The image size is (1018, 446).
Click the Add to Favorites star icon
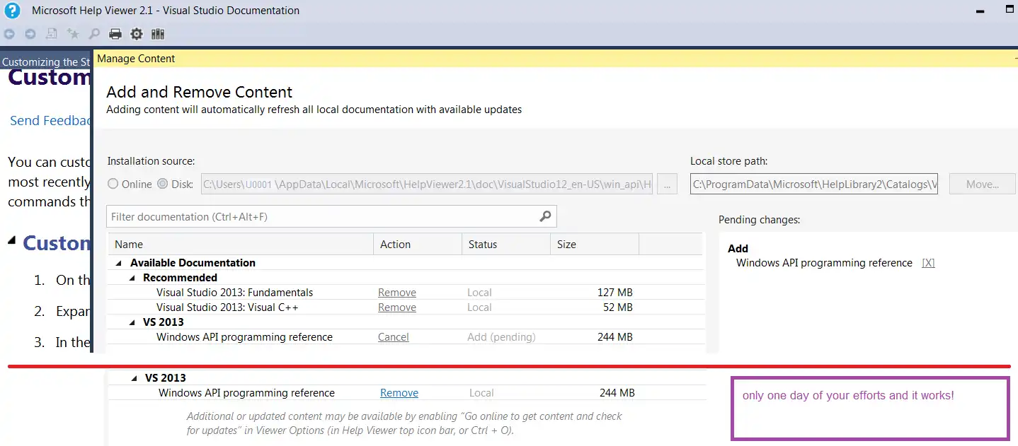pos(73,33)
